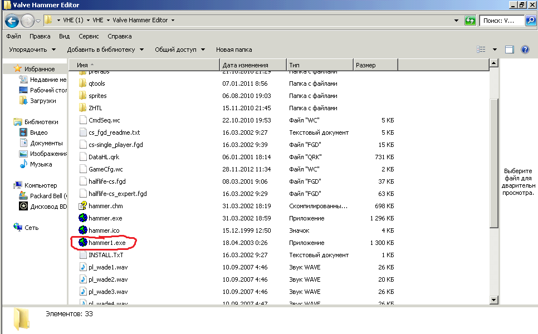The width and height of the screenshot is (538, 334).
Task: Sort by the Тип column header
Action: [320, 65]
